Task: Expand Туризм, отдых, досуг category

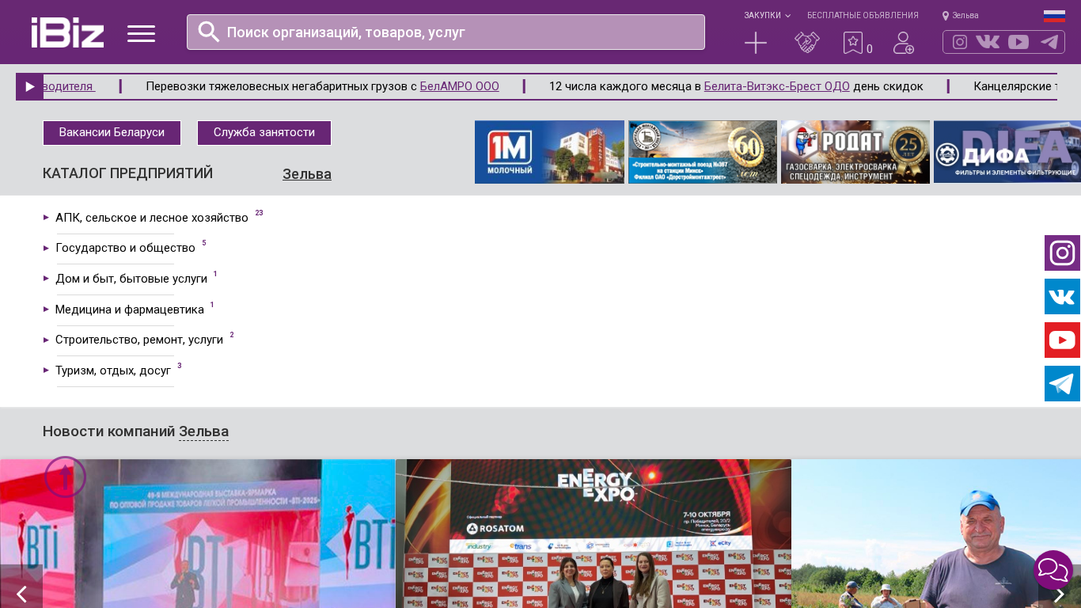Action: coord(113,370)
